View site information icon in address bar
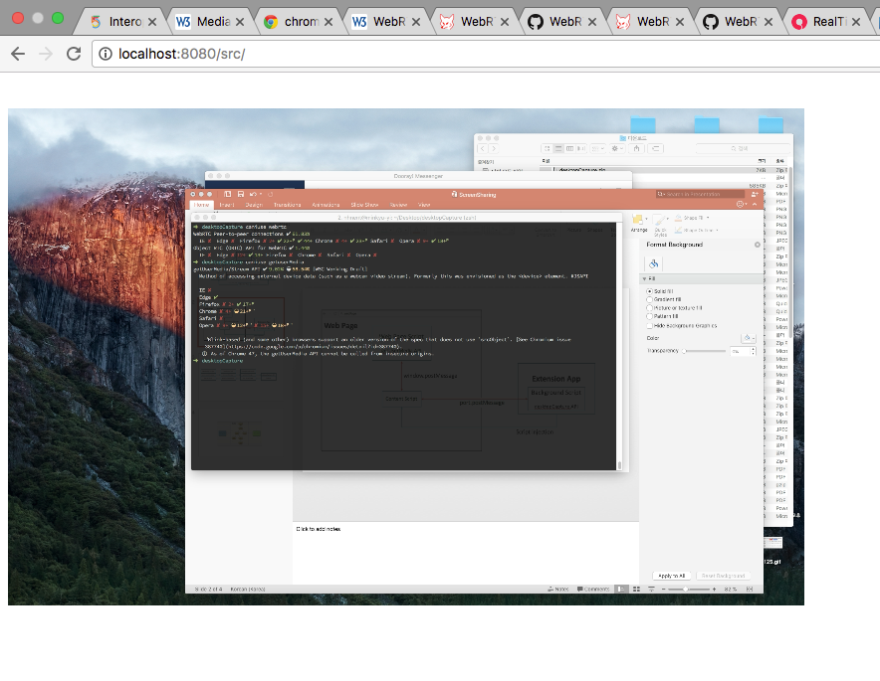The image size is (880, 681). click(x=105, y=54)
